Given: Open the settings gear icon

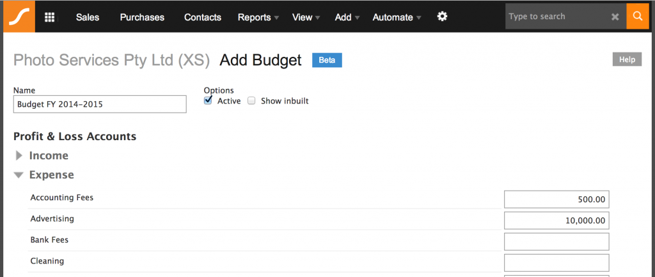Looking at the screenshot, I should click(x=442, y=17).
